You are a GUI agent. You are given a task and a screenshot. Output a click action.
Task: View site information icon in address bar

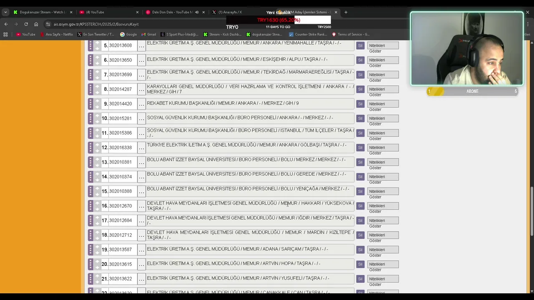48,24
